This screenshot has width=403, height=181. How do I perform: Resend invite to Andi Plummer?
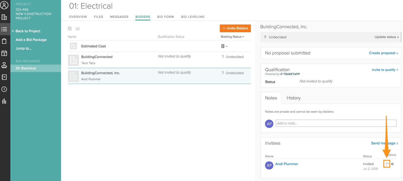click(x=387, y=164)
